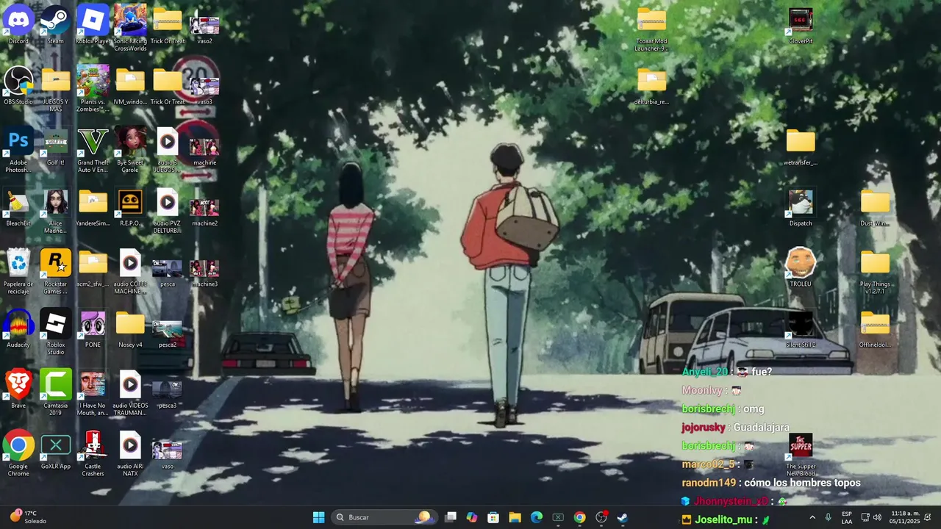Open the acm2_sfw folder

(x=93, y=267)
